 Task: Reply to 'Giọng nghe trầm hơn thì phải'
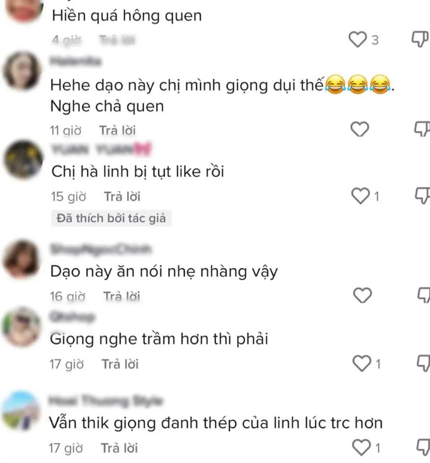(120, 364)
